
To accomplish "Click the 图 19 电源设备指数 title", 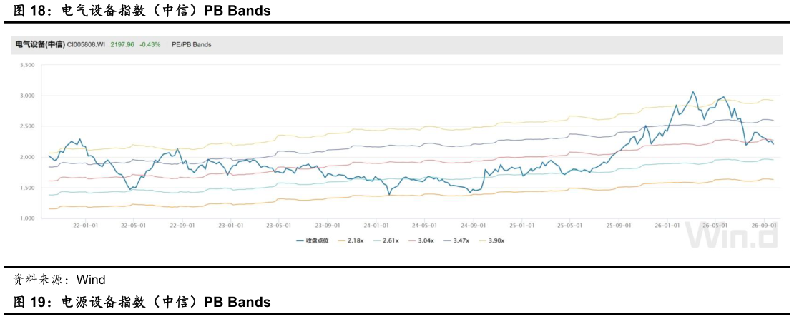I will [x=142, y=303].
